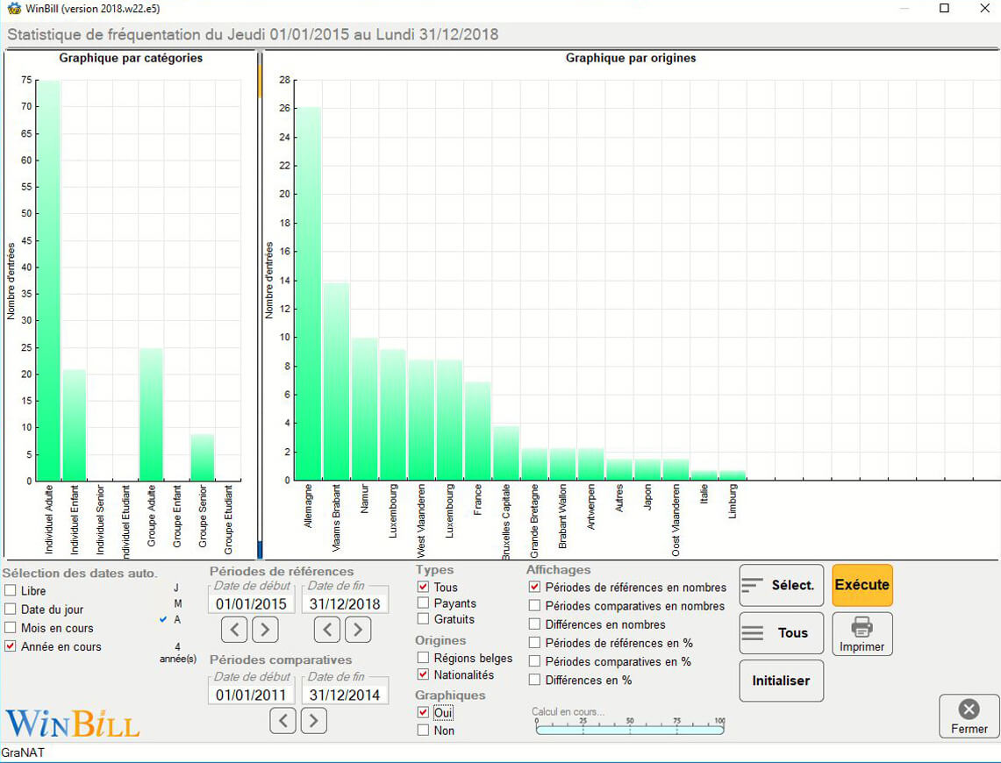Check the Payants type option
The width and height of the screenshot is (1001, 763).
pyautogui.click(x=423, y=603)
